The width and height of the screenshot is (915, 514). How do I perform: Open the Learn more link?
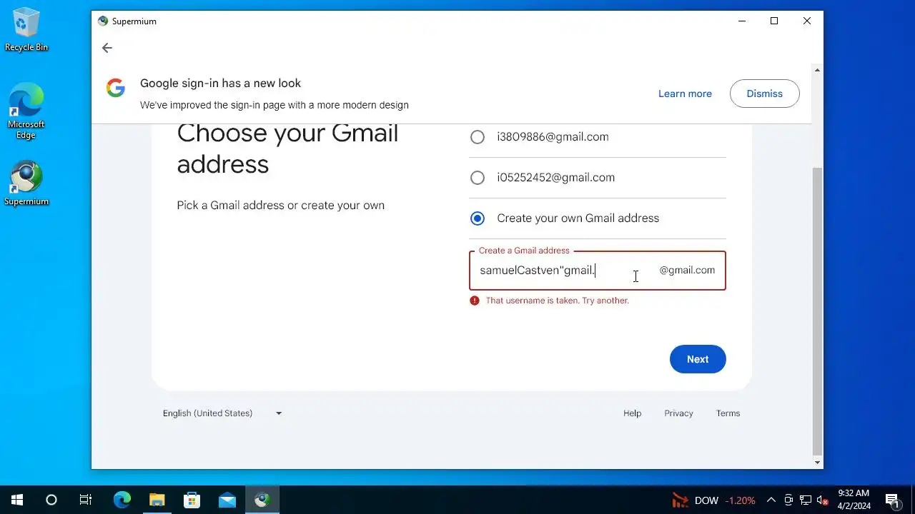(x=685, y=94)
